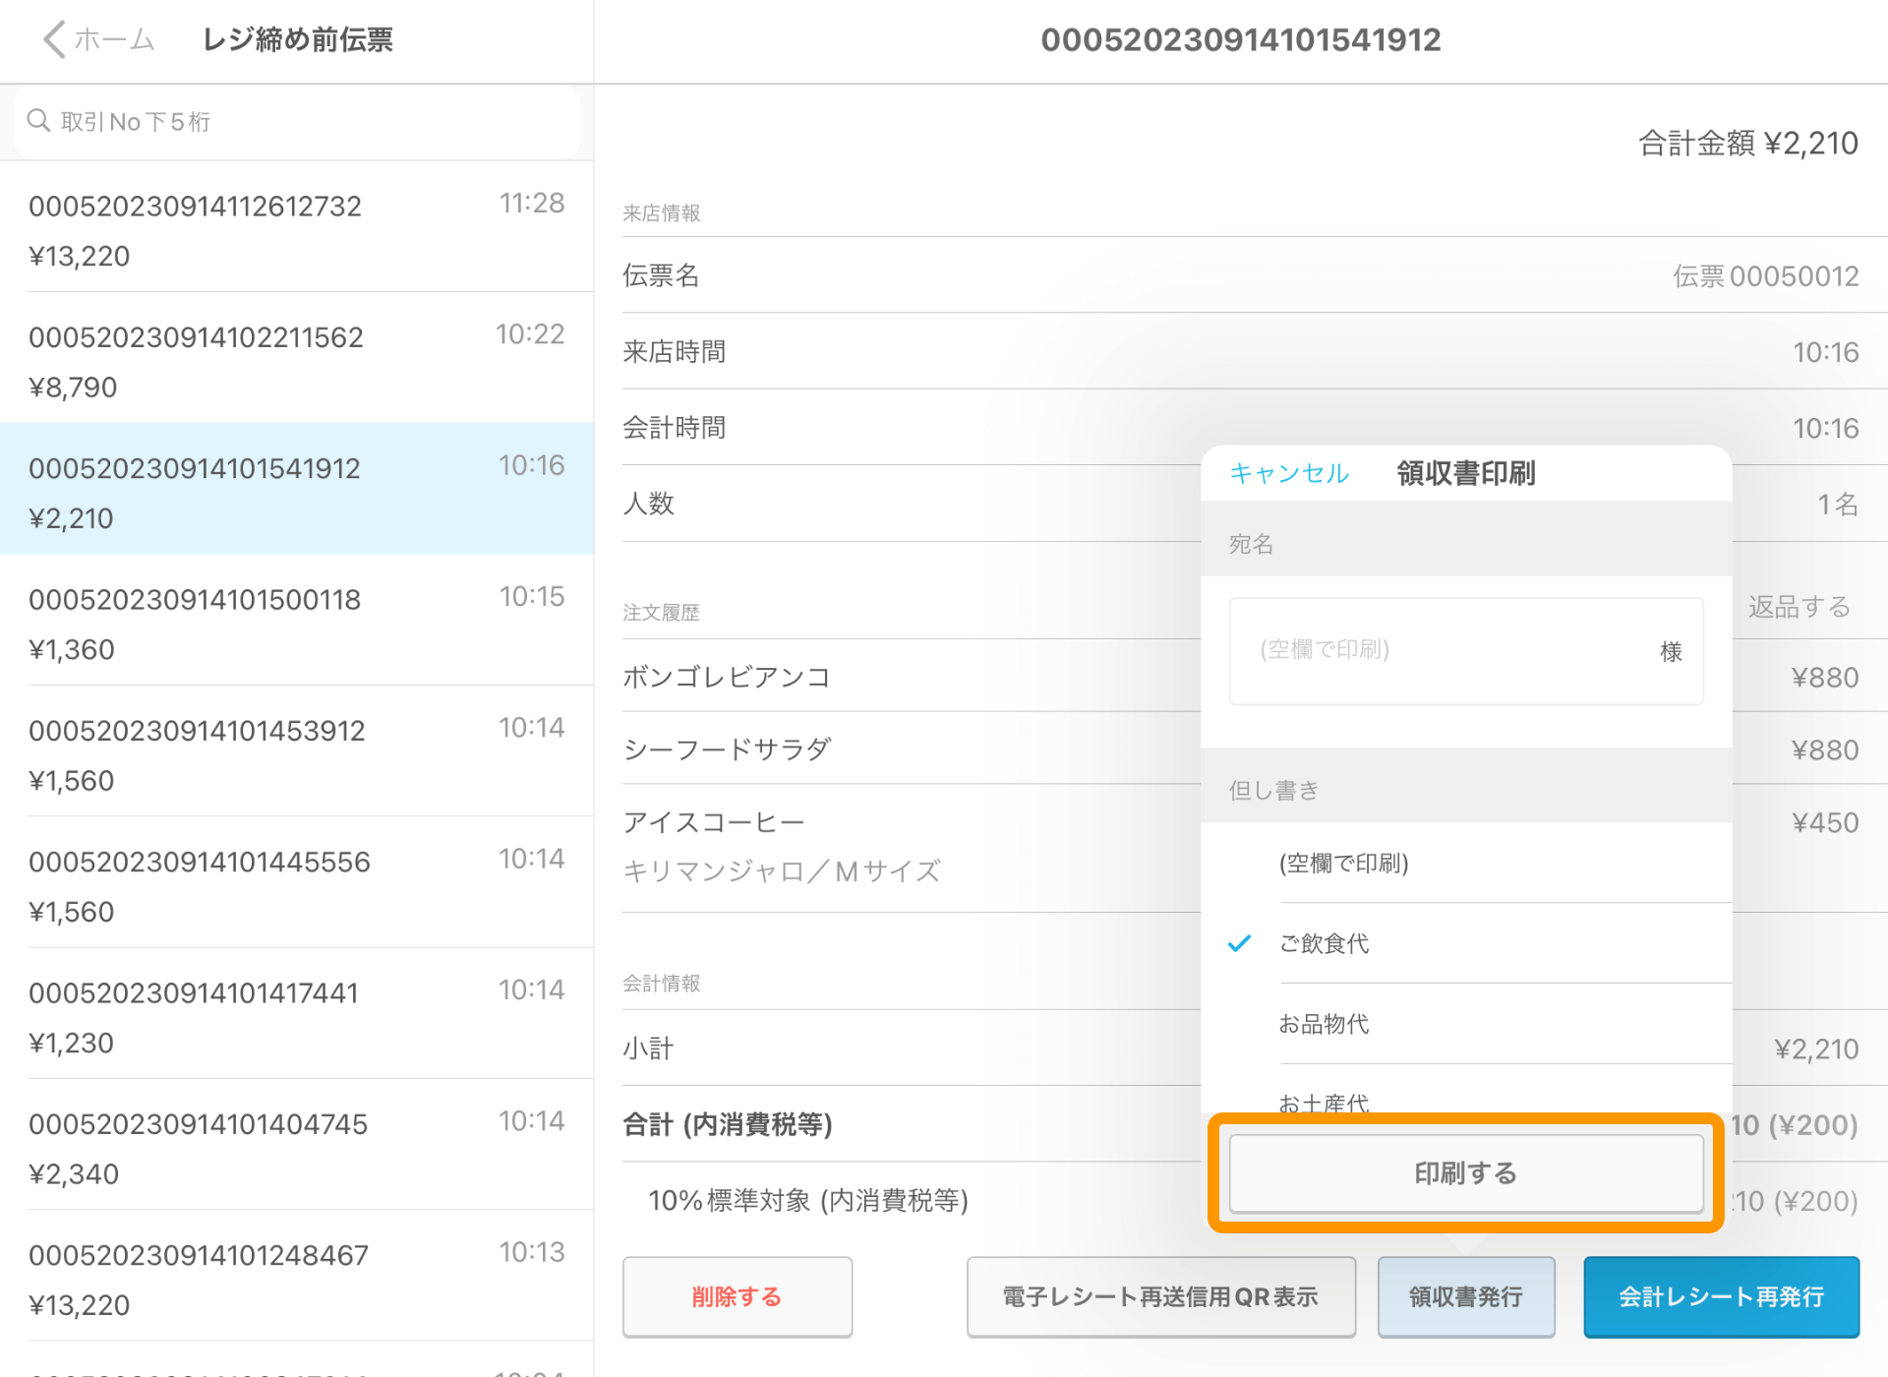Click the ¥1,230 amount in list

[x=72, y=1043]
